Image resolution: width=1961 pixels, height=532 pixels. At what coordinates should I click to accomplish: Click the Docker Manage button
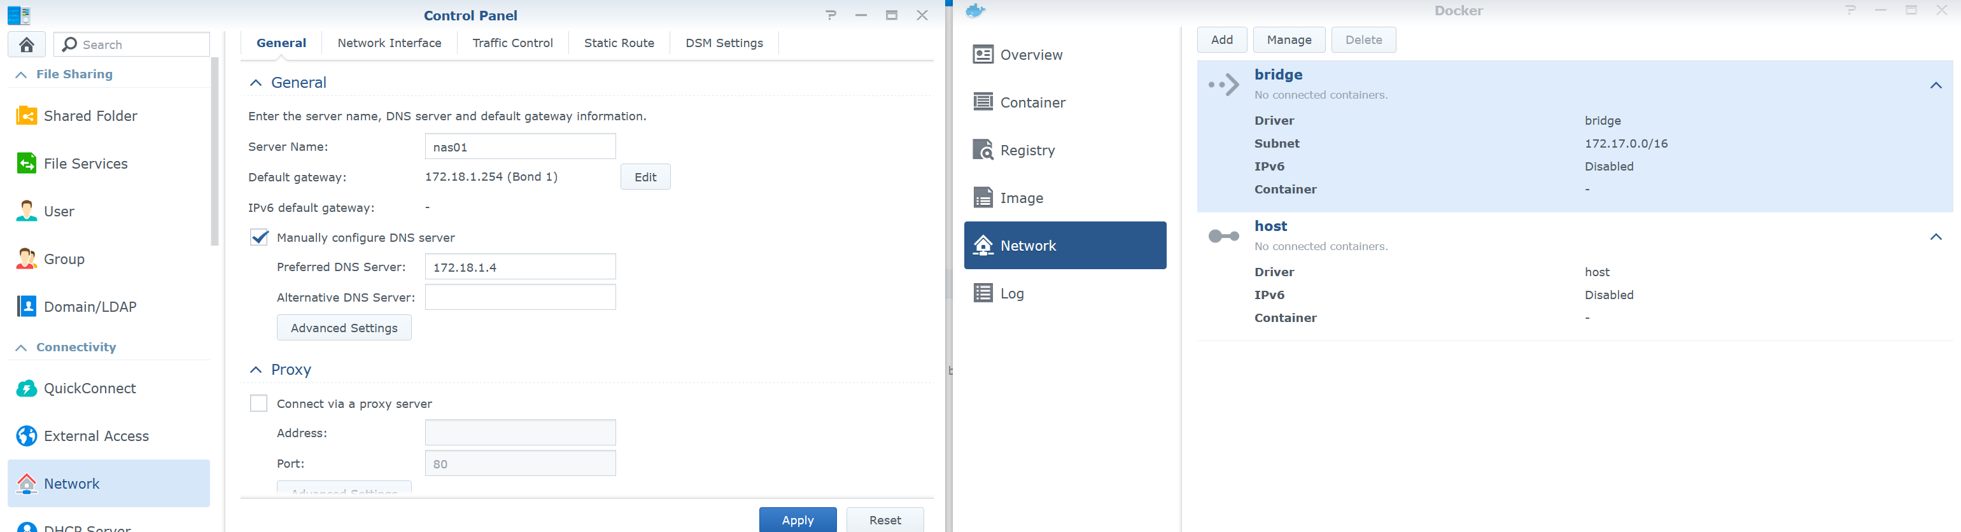click(x=1289, y=39)
